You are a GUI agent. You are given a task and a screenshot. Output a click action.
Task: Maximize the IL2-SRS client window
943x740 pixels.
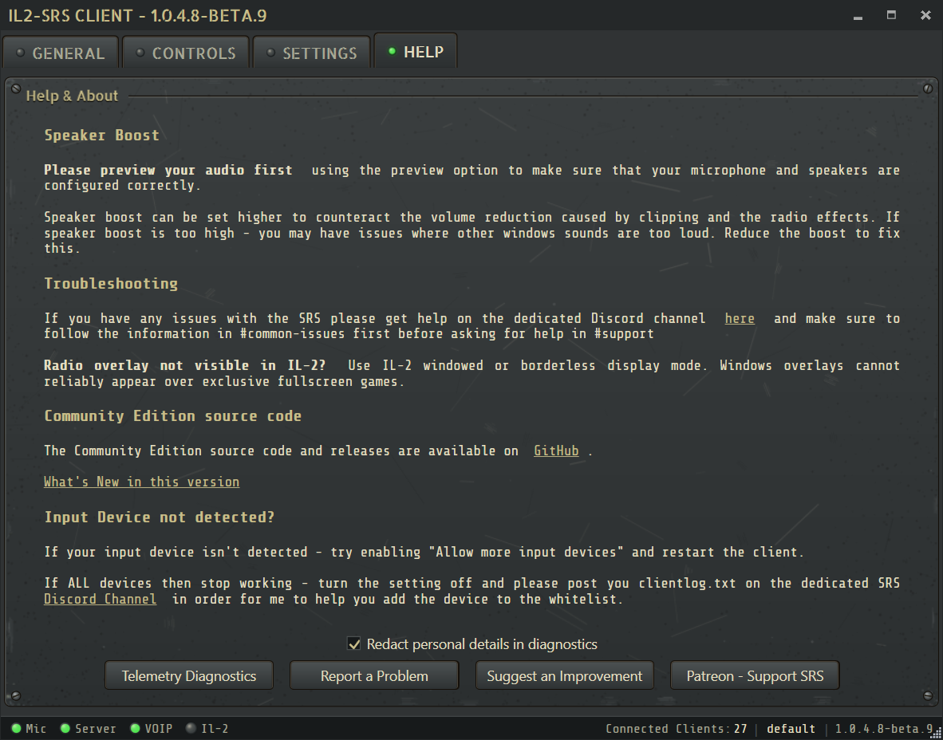tap(891, 15)
